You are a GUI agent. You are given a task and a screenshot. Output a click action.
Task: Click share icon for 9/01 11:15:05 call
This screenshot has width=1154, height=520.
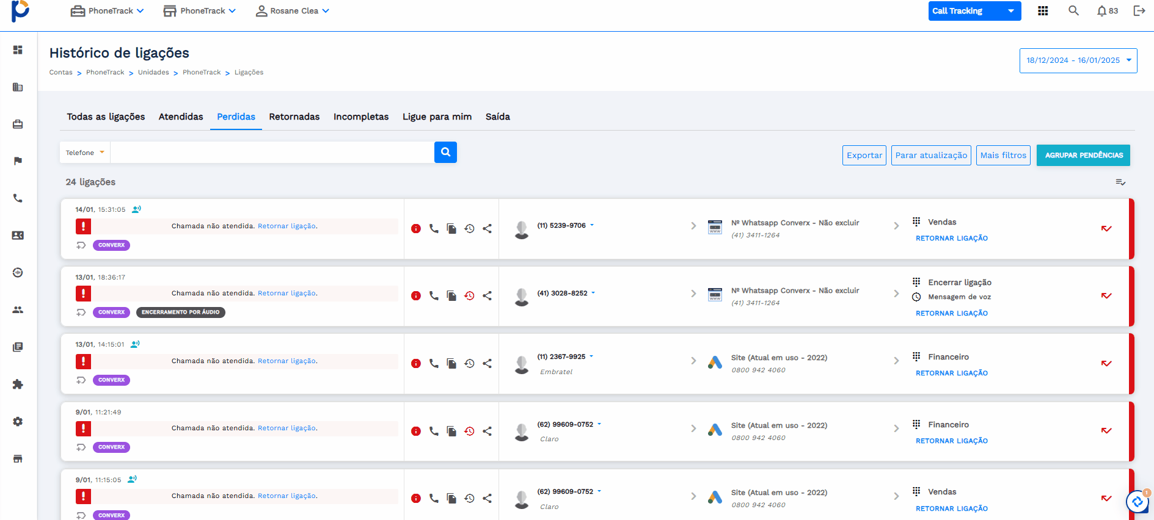487,499
